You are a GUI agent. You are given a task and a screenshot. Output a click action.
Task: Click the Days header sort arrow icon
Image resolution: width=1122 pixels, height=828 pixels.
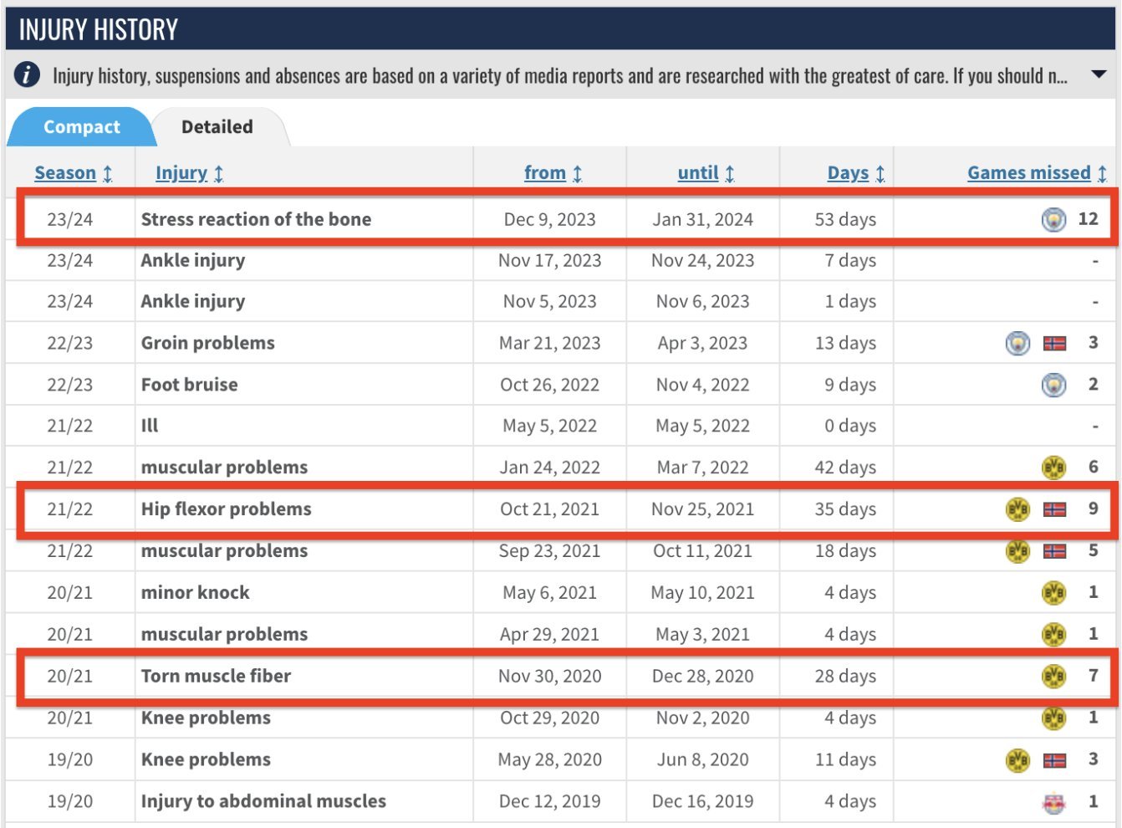[880, 174]
